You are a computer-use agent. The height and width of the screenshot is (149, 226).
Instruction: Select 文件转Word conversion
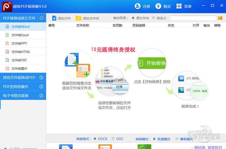23,27
